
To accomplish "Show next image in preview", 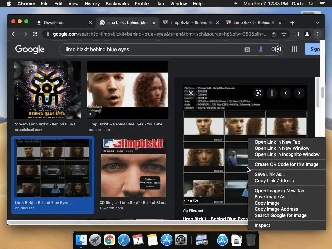I will [x=299, y=93].
